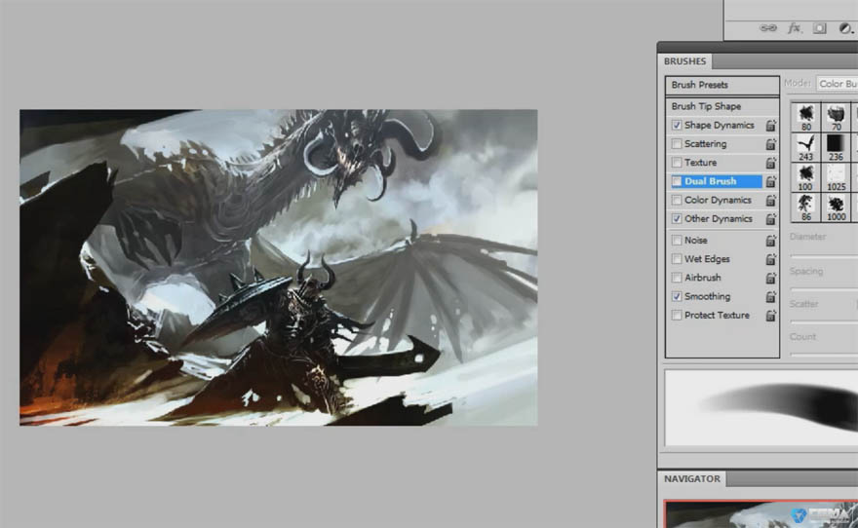Enable the Dual Brush checkbox
Image resolution: width=858 pixels, height=528 pixels.
tap(677, 181)
